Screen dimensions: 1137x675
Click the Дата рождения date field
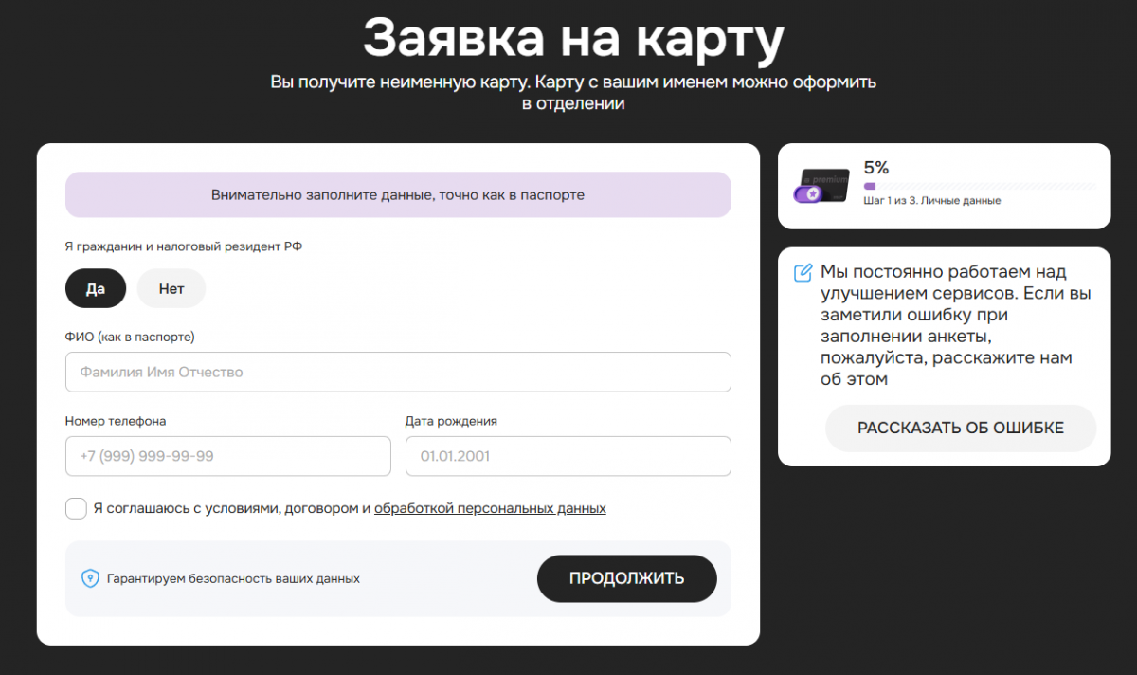coord(568,456)
